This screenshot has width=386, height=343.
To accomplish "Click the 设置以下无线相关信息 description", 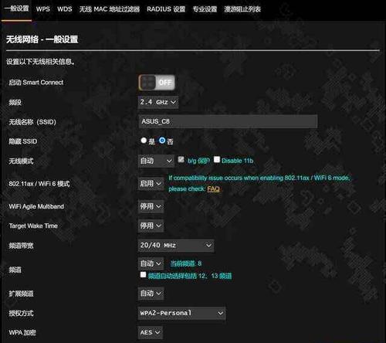I will point(40,62).
